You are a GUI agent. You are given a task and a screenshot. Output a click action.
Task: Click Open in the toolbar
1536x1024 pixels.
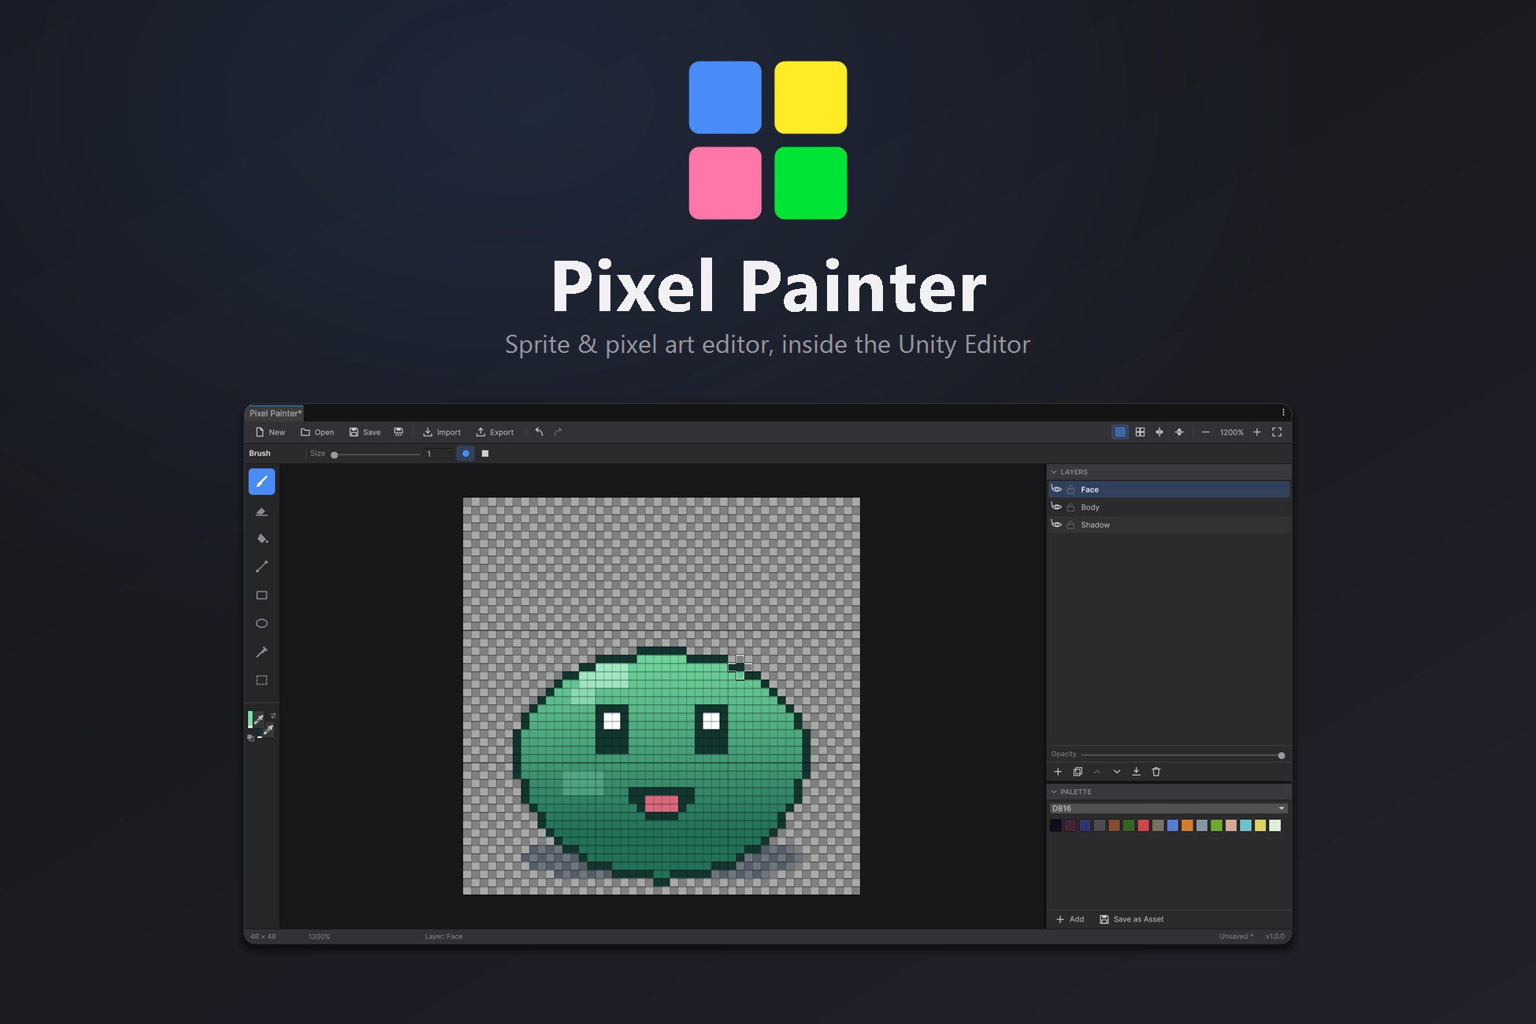point(317,432)
